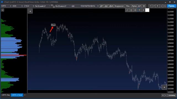Switch to the rsRTS Day tab
Viewport: 177px width, 99px height.
point(6,95)
